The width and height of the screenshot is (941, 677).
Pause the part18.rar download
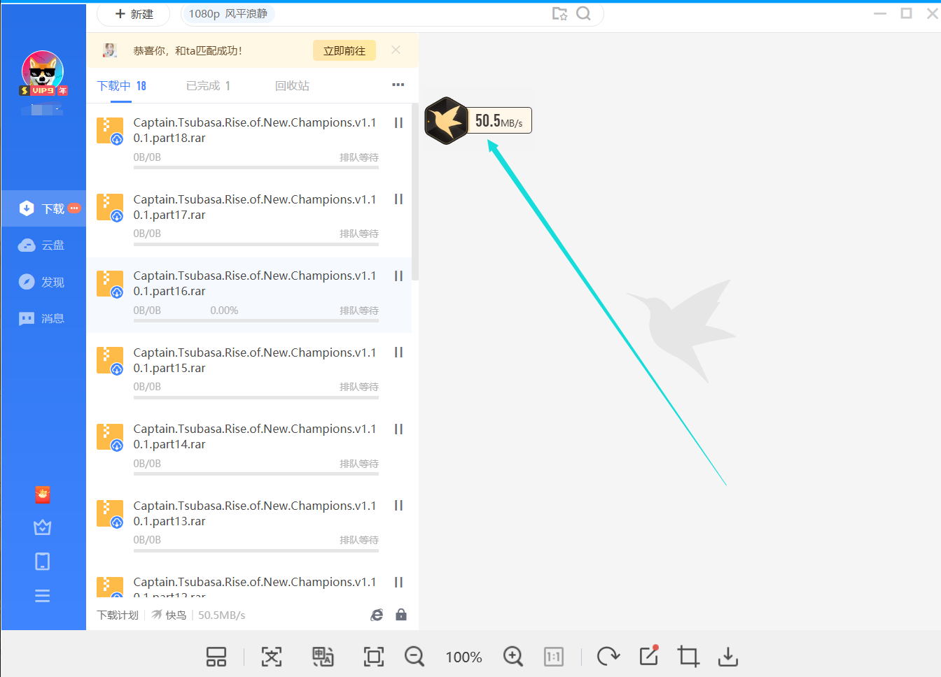point(398,123)
